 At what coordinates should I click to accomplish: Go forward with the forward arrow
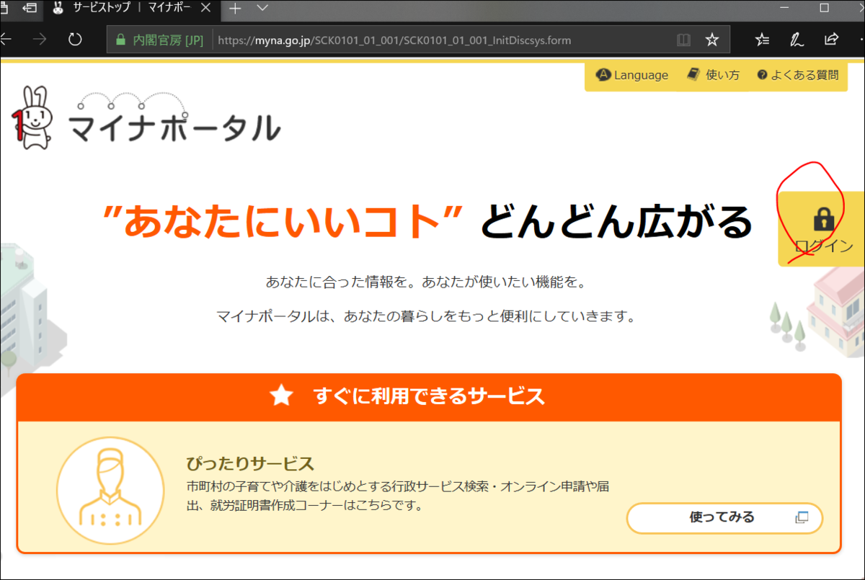click(39, 40)
